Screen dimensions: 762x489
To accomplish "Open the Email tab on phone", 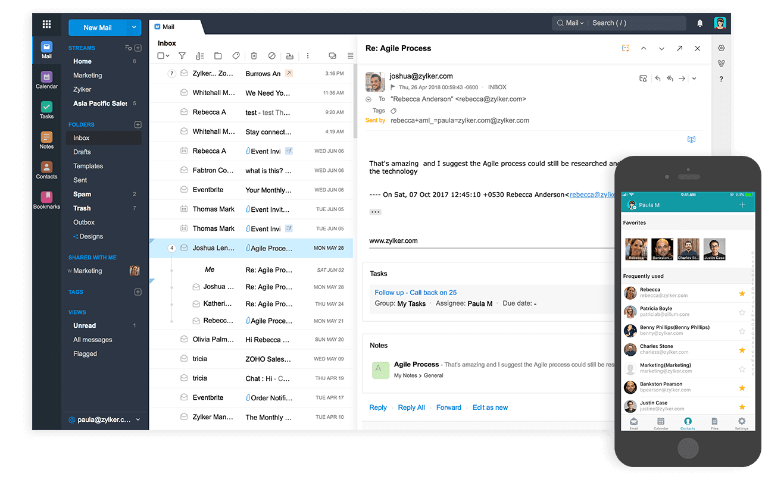I will (634, 424).
